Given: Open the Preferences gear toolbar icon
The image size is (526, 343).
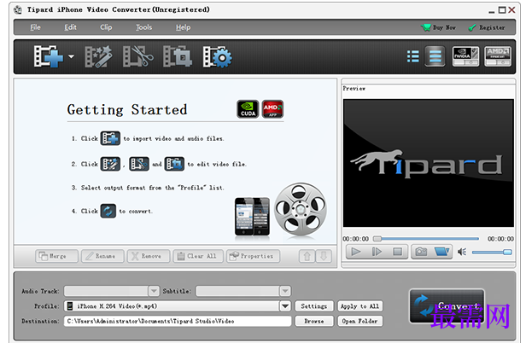Looking at the screenshot, I should 217,56.
